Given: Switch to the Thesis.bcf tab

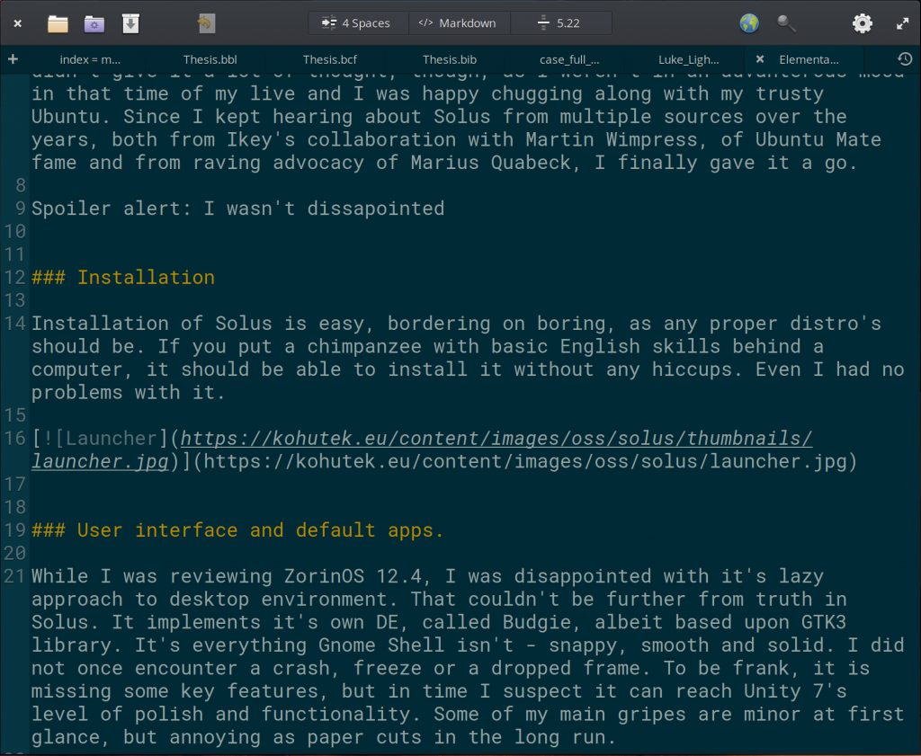Looking at the screenshot, I should pos(329,59).
